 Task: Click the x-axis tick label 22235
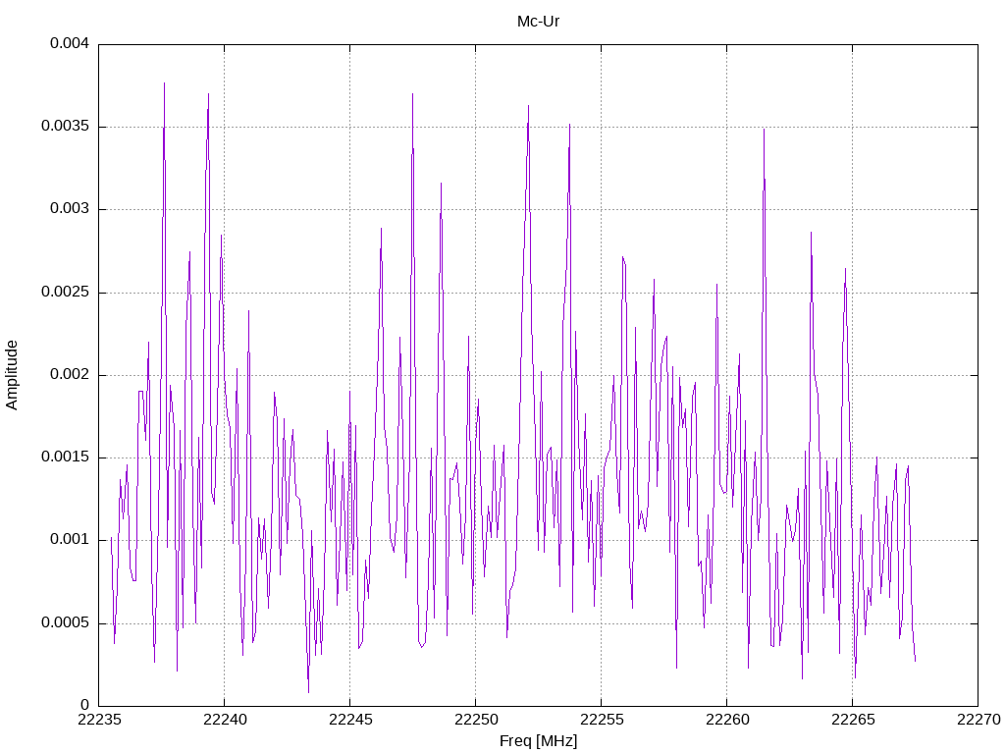[99, 720]
